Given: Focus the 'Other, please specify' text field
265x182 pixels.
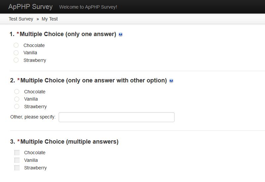Looking at the screenshot, I should (x=117, y=117).
